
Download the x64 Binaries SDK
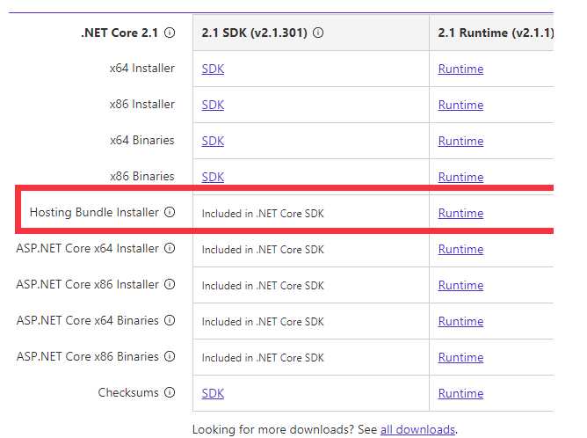213,141
